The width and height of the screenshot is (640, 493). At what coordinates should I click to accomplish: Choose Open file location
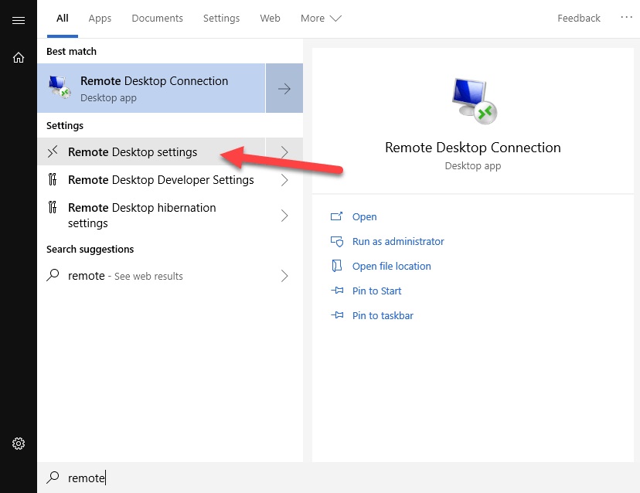click(391, 266)
